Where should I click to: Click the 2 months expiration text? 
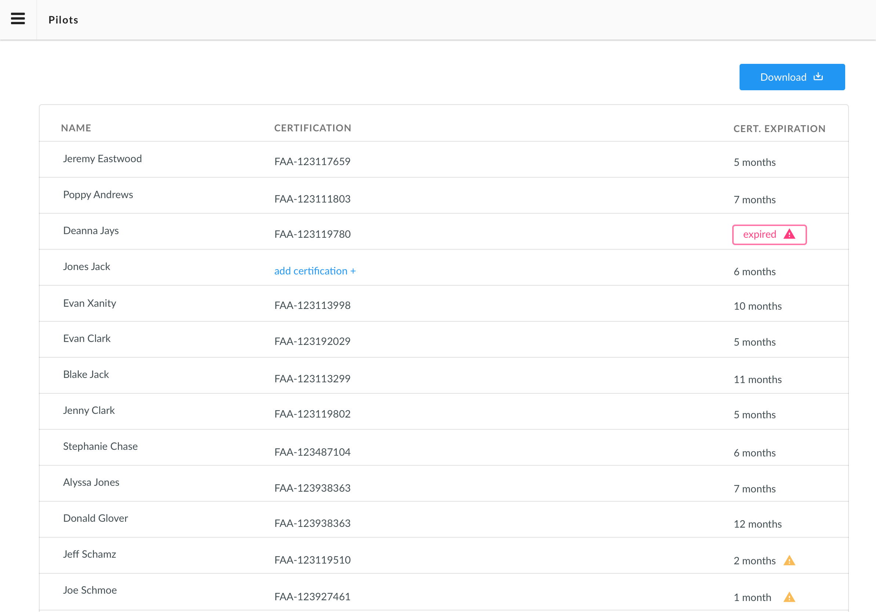[x=755, y=561]
